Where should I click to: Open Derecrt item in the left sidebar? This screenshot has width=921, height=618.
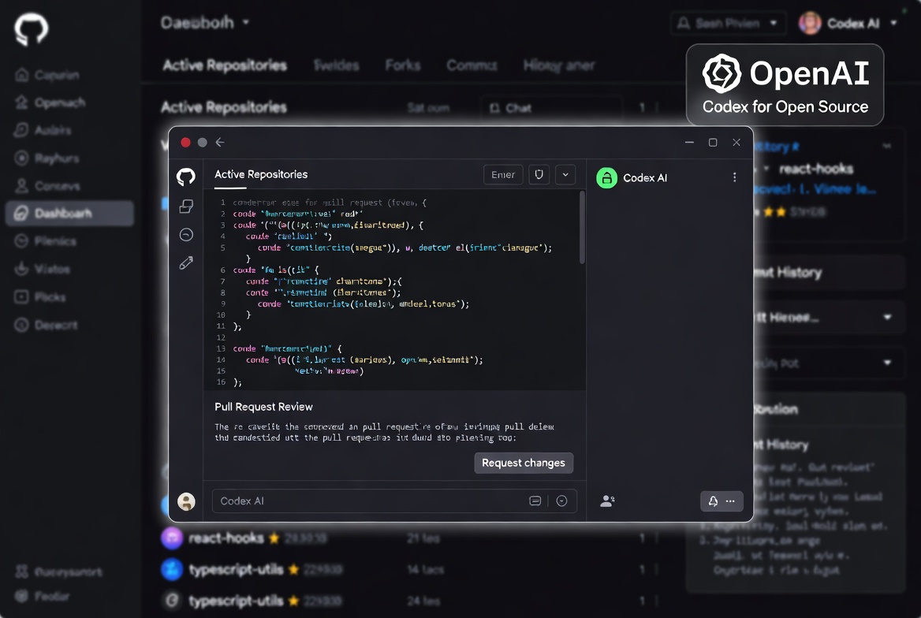[47, 325]
